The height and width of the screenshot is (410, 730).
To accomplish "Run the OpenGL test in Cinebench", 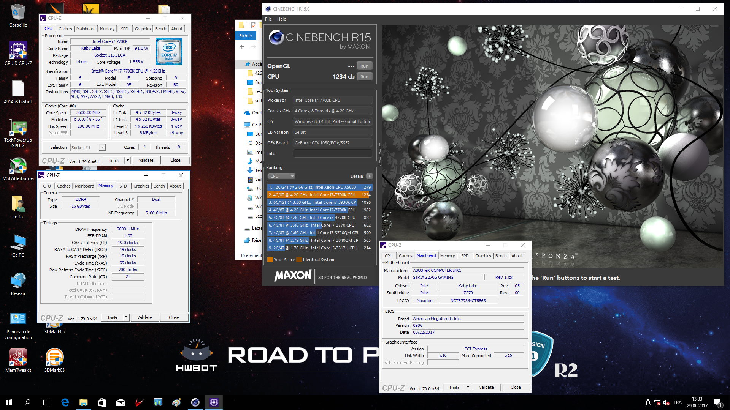I will coord(364,66).
